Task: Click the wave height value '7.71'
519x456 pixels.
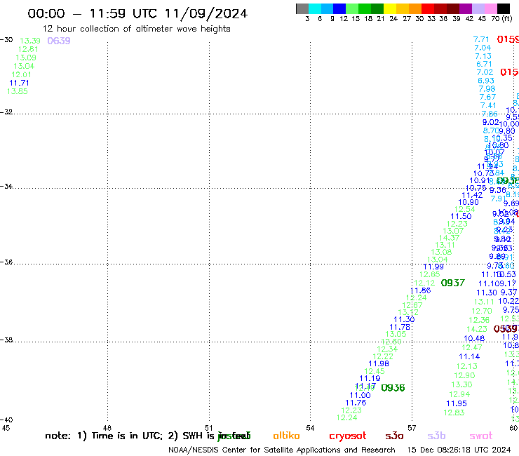Action: [x=481, y=40]
